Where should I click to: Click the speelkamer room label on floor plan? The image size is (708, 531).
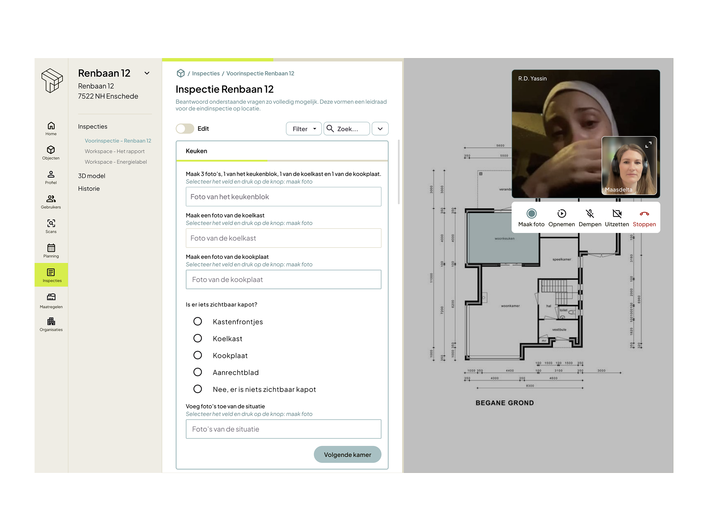pyautogui.click(x=562, y=259)
